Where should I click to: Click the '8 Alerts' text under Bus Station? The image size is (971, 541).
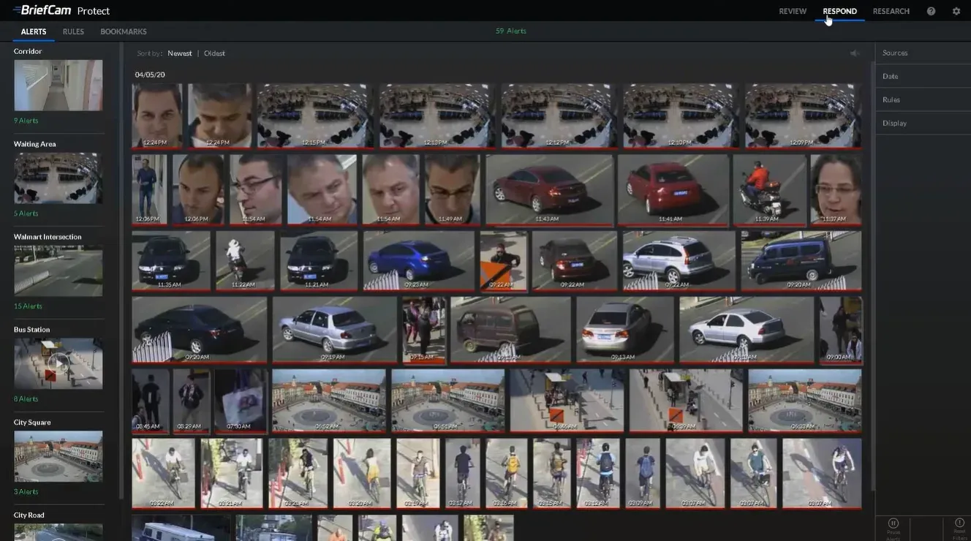pyautogui.click(x=26, y=399)
